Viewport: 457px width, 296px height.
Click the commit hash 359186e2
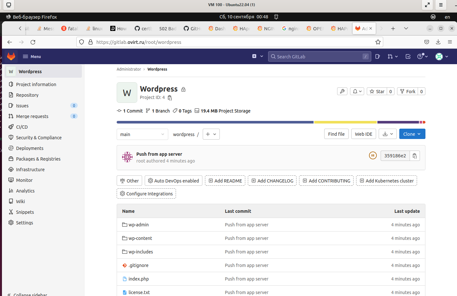point(395,156)
